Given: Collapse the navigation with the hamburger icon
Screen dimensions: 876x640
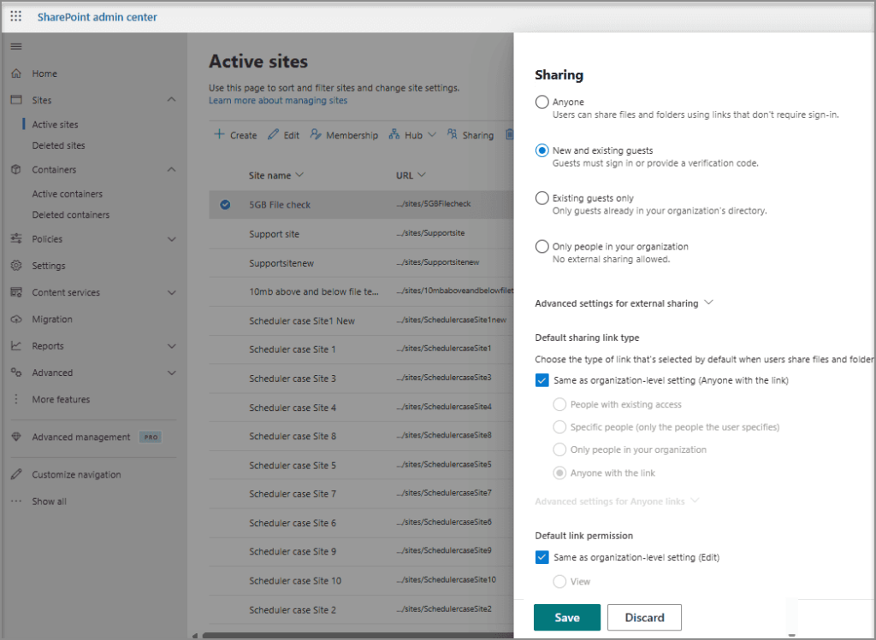Looking at the screenshot, I should point(17,45).
